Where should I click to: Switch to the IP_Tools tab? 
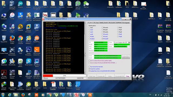tap(96, 23)
